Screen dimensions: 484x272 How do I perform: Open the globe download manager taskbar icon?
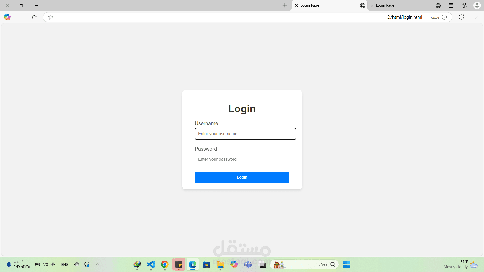(137, 264)
